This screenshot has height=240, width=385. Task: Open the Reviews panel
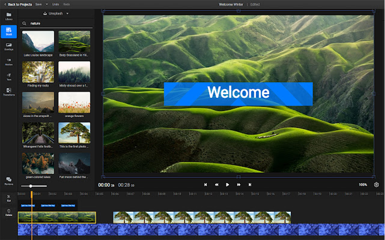(x=9, y=181)
